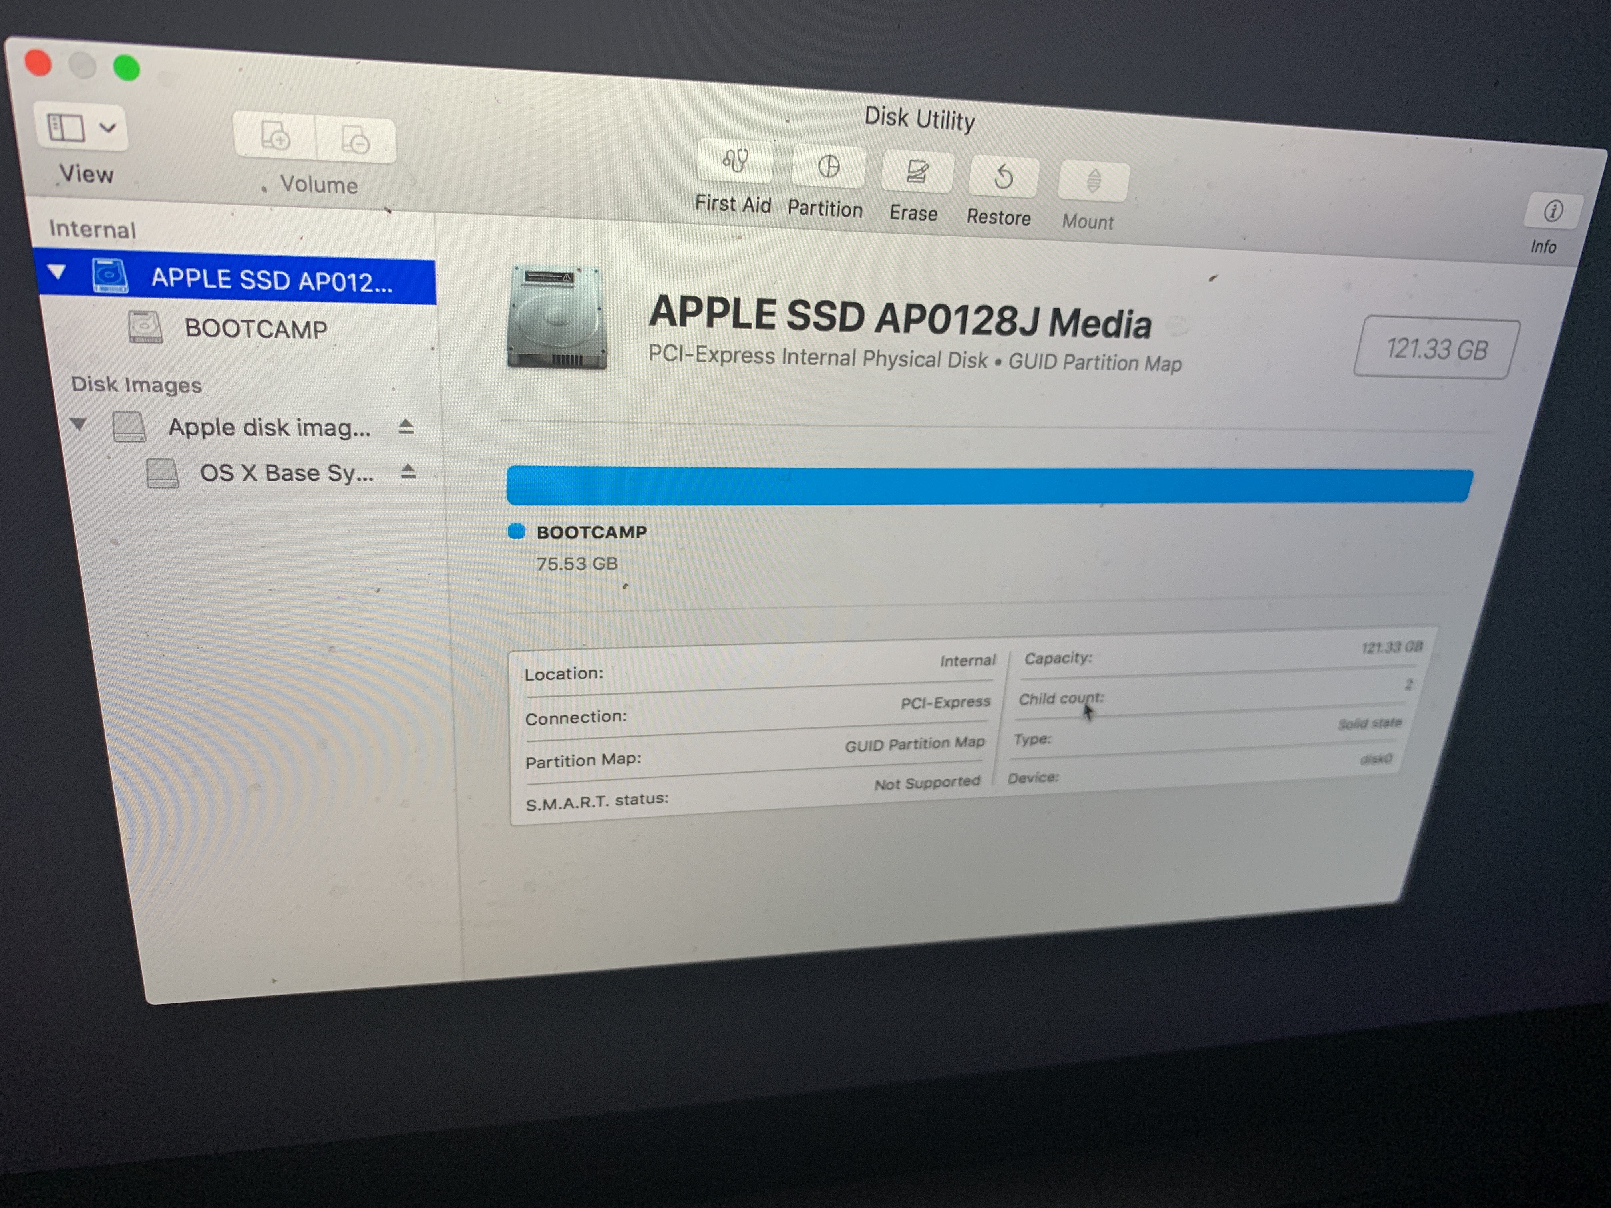1611x1208 pixels.
Task: Run First Aid stethoscope icon
Action: (x=735, y=160)
